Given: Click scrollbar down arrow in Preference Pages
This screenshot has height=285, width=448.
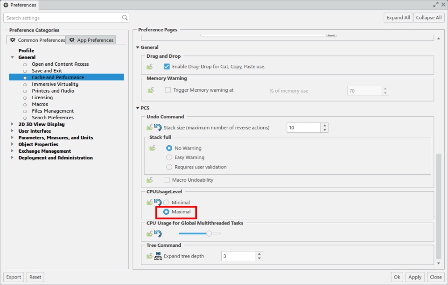Looking at the screenshot, I should click(439, 263).
